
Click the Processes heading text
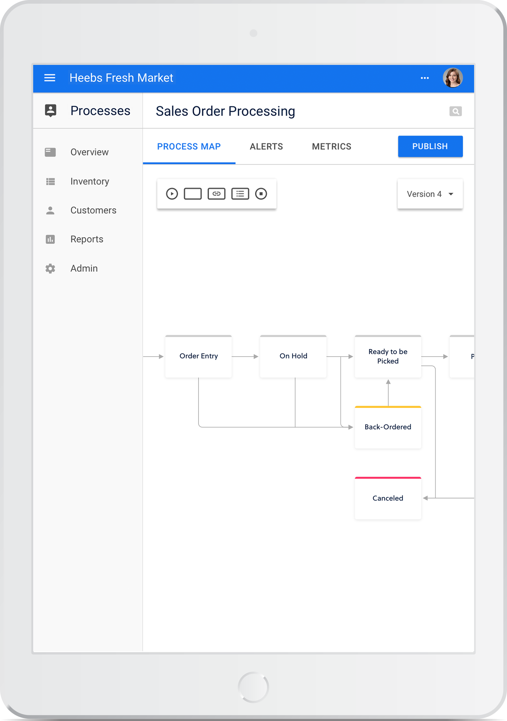(x=100, y=111)
